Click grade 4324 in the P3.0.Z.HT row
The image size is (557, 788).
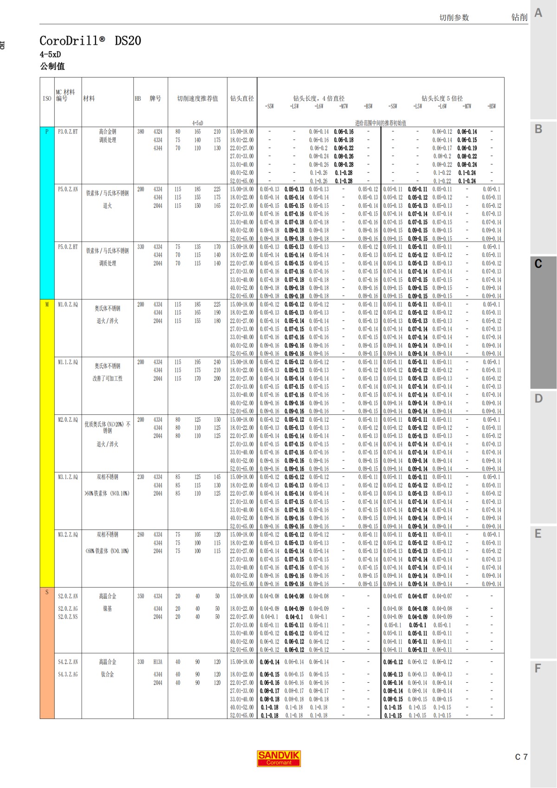(x=158, y=132)
